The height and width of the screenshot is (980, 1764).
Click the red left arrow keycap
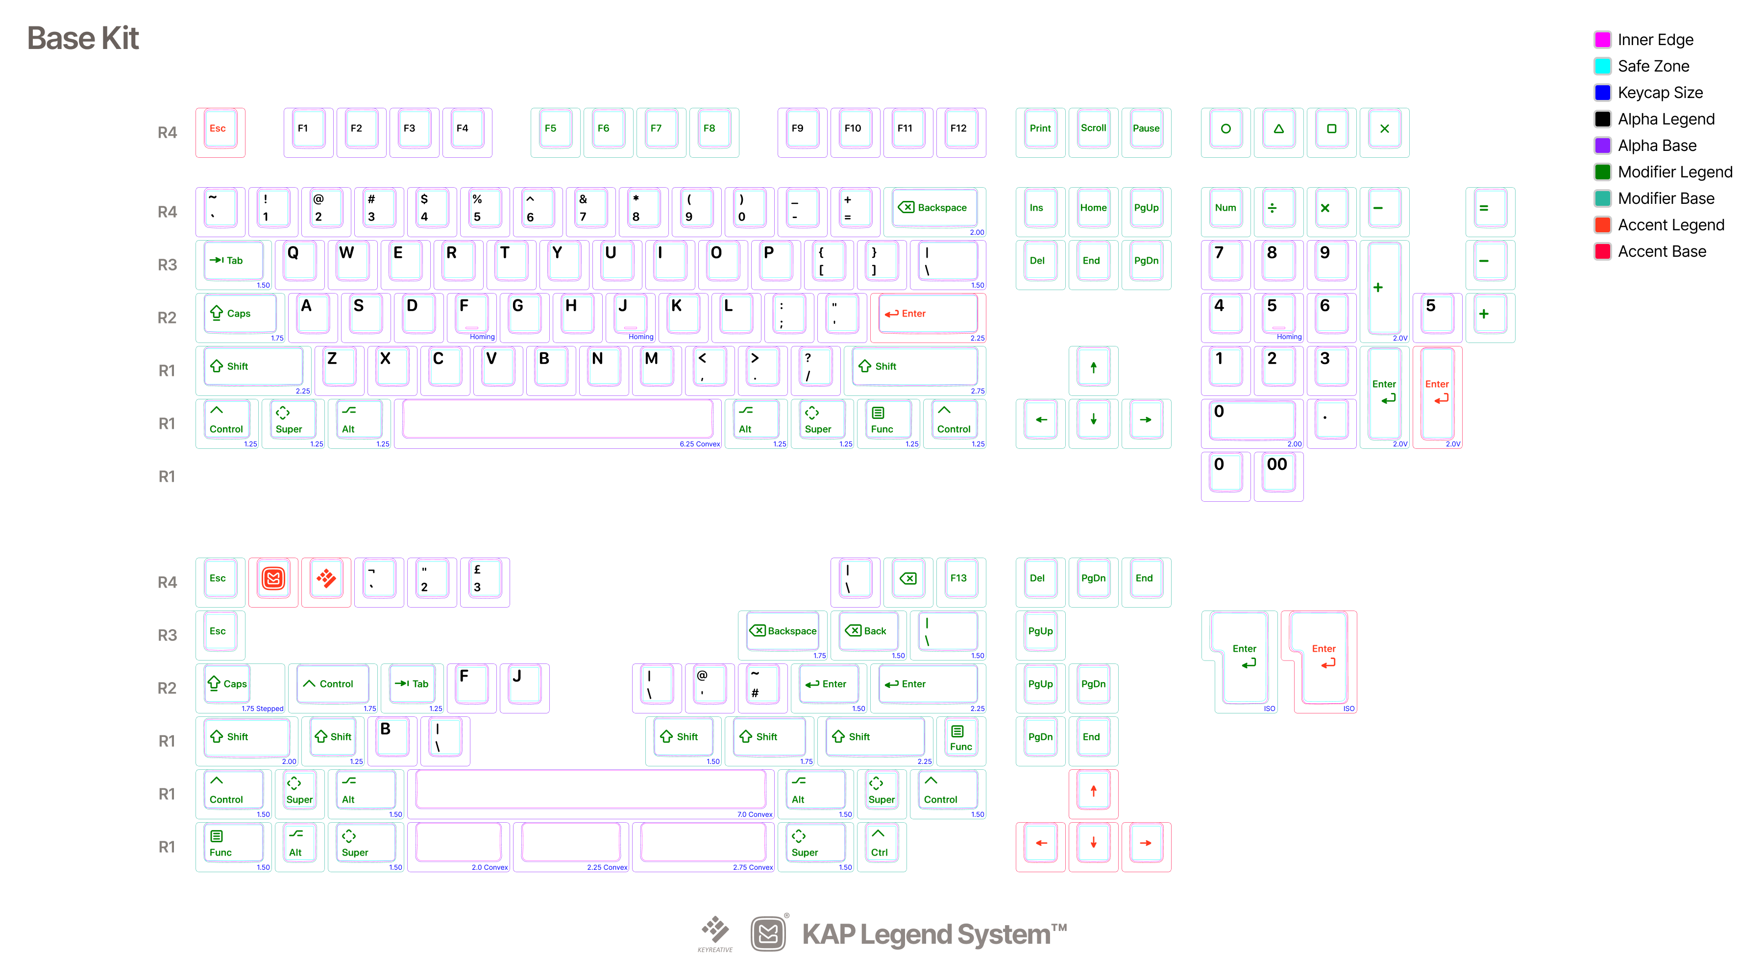tap(1040, 847)
